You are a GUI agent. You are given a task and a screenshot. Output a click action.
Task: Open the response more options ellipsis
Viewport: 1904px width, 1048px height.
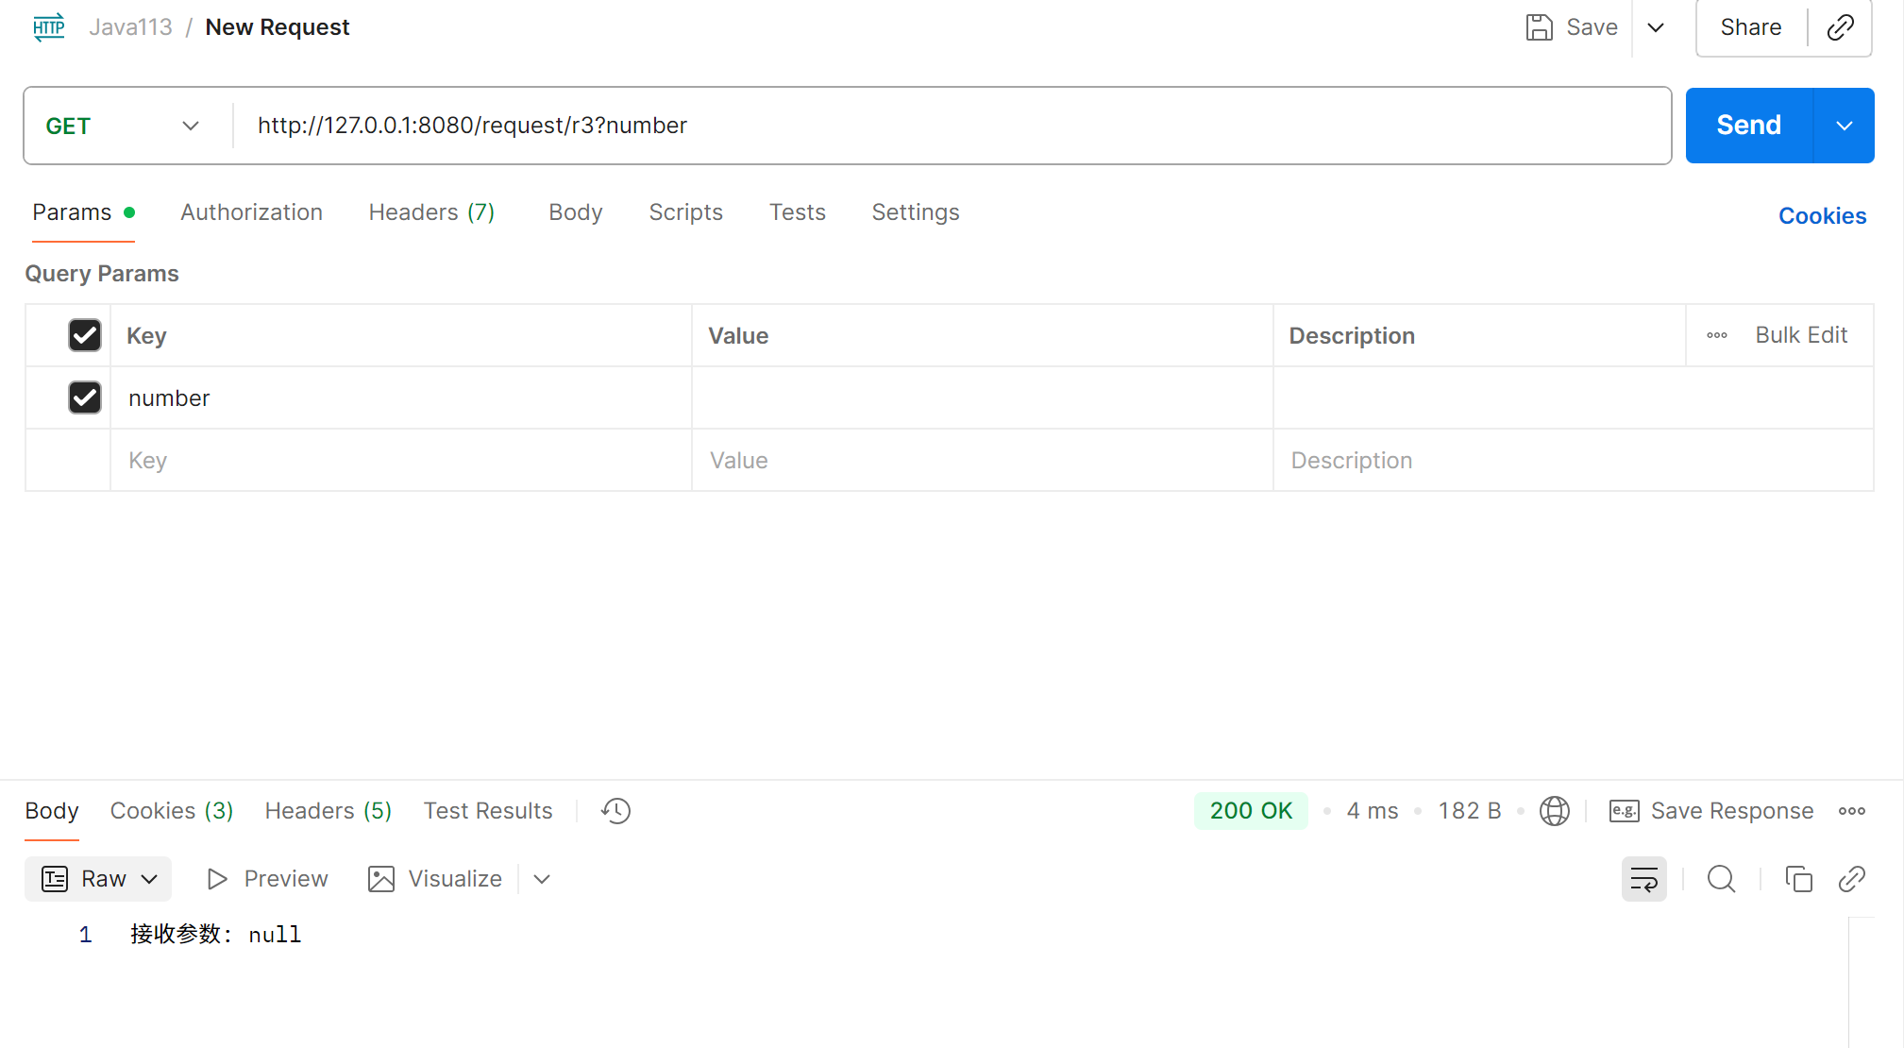point(1851,811)
